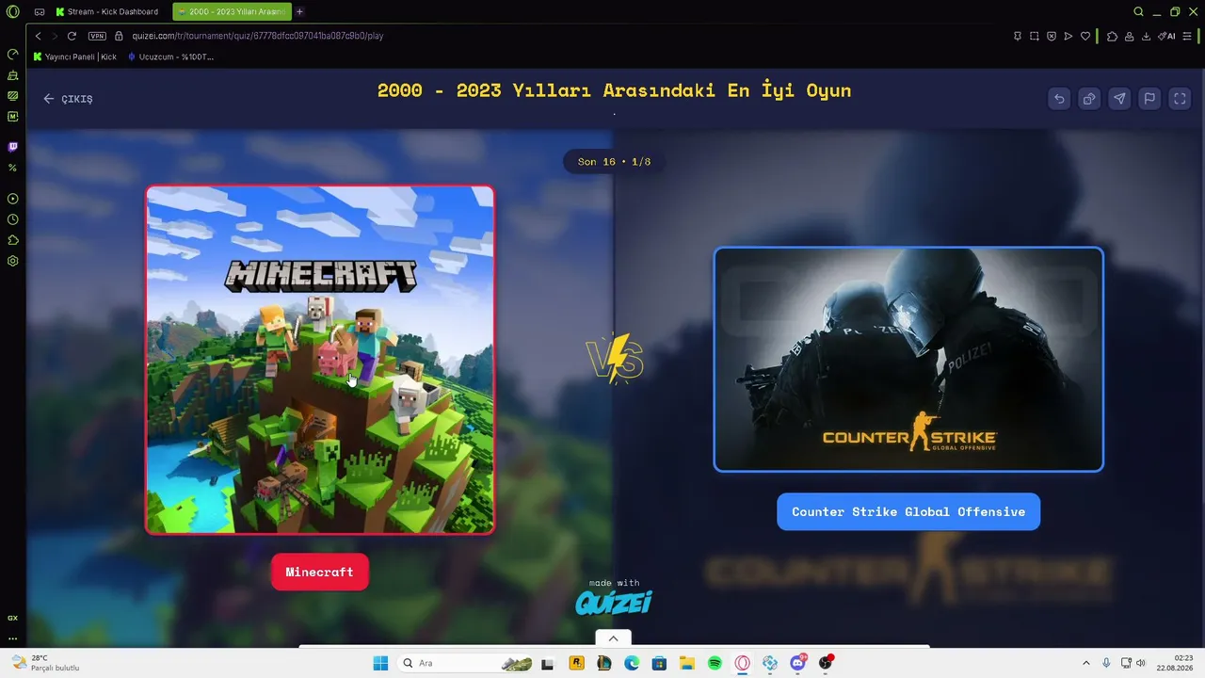
Task: Open the Opera menu logo
Action: [12, 11]
